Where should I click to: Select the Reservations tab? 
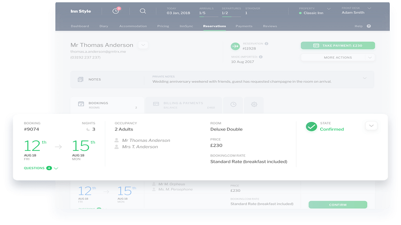(x=214, y=26)
